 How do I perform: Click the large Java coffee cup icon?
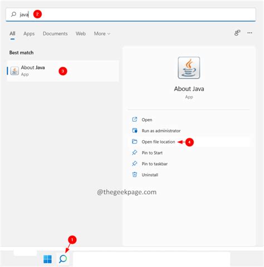(189, 68)
